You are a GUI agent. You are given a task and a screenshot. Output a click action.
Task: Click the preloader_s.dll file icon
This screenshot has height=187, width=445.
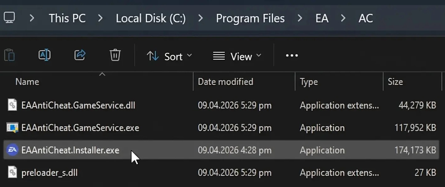point(12,173)
